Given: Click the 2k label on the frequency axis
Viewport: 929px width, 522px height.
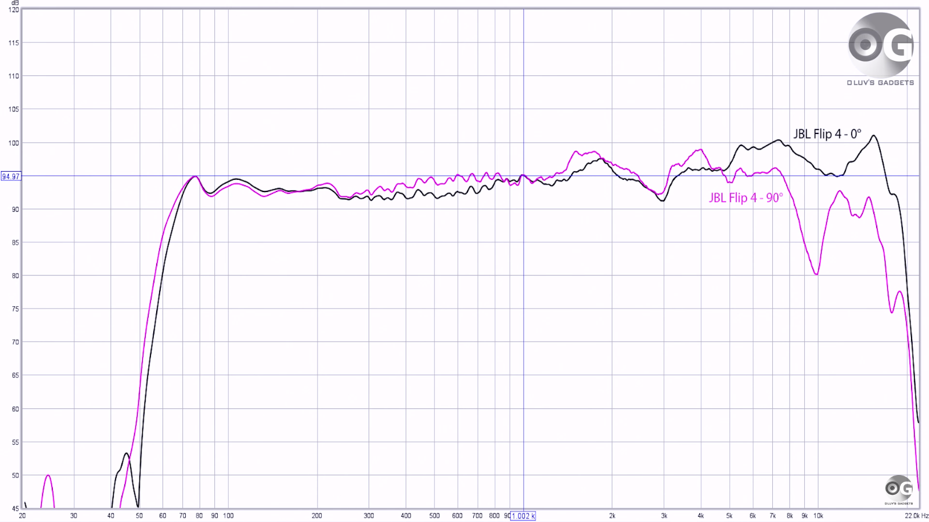Looking at the screenshot, I should (612, 516).
